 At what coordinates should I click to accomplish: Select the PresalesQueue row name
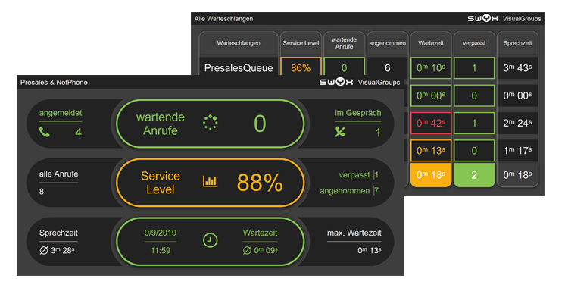pos(239,68)
